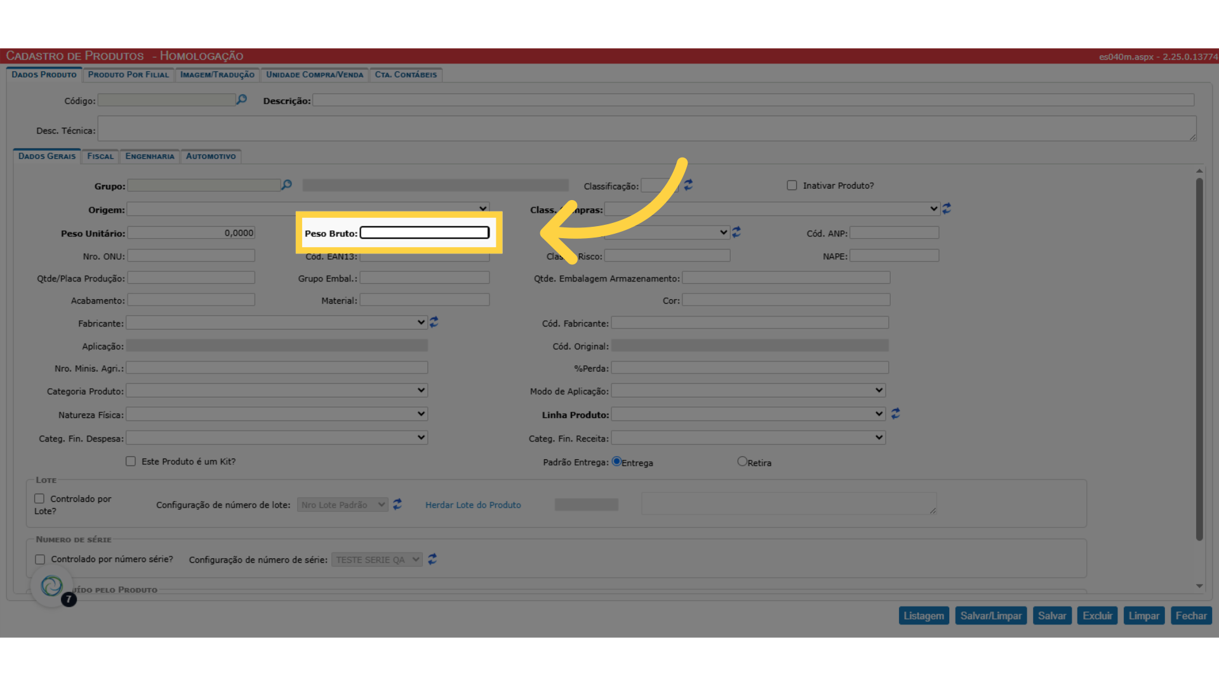Focus the Cor input field
1219x686 pixels.
[786, 300]
